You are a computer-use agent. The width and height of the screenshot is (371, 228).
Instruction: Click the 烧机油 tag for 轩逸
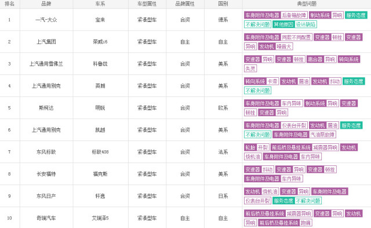coord(270,191)
